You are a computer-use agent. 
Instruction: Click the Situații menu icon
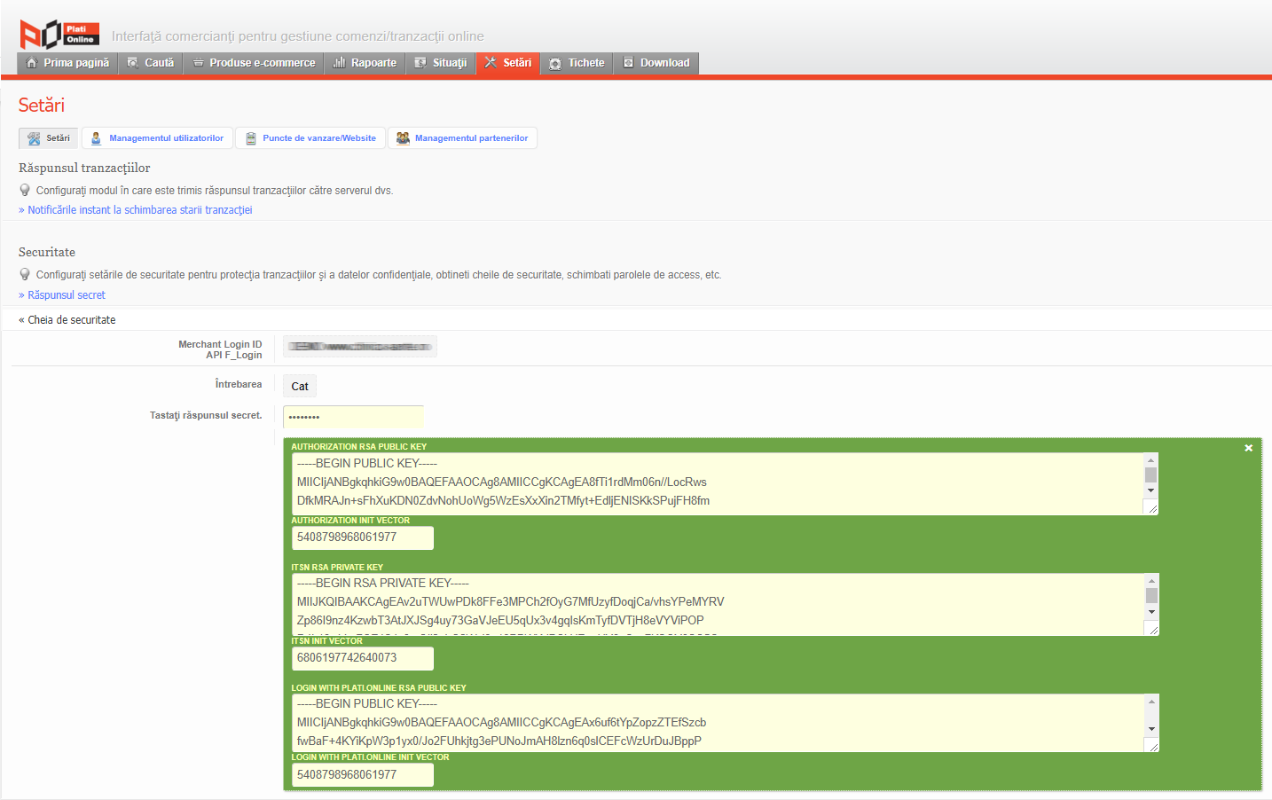click(x=420, y=63)
